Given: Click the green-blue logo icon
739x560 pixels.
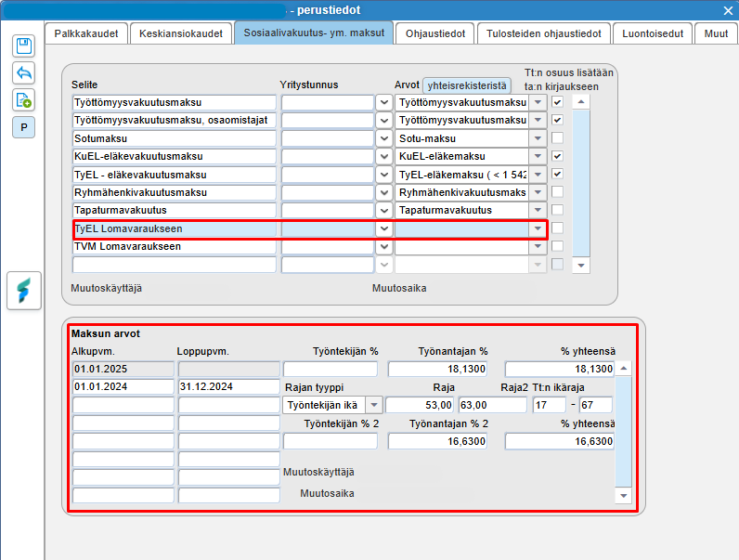Looking at the screenshot, I should coord(24,291).
